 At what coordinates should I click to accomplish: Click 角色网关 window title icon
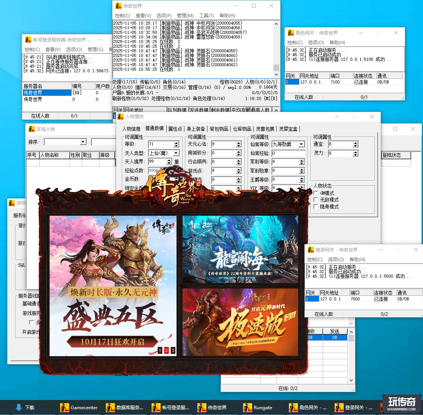291,33
